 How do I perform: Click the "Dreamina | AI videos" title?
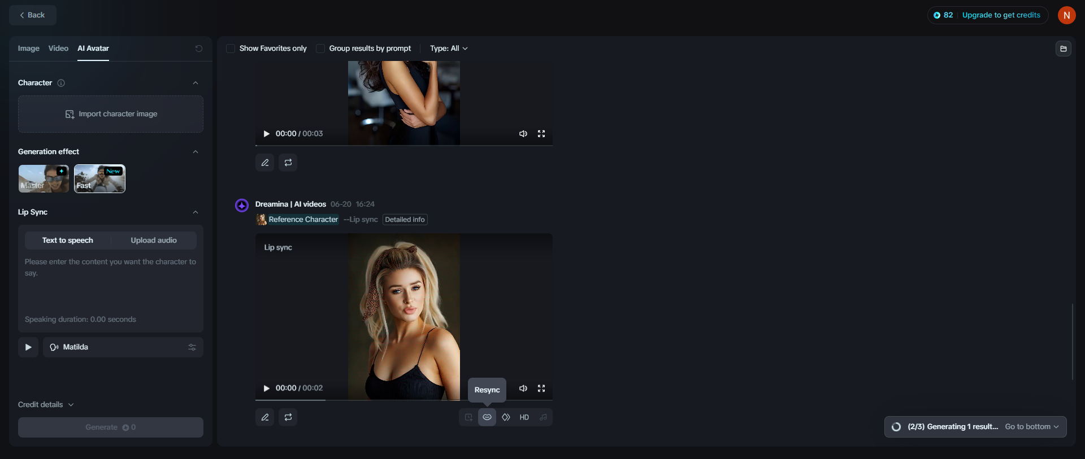pos(290,204)
